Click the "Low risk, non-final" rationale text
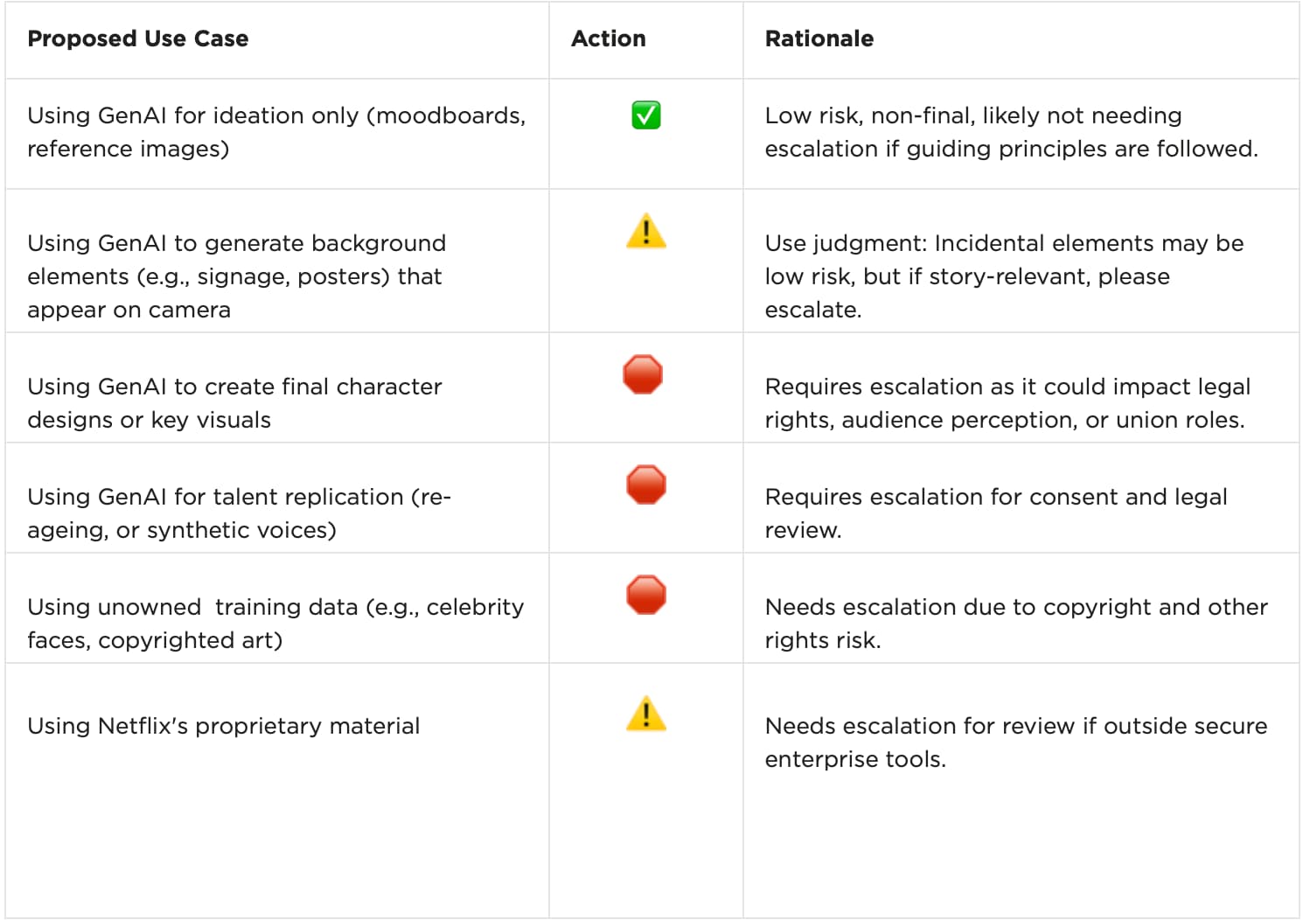This screenshot has width=1303, height=920. (x=1011, y=132)
